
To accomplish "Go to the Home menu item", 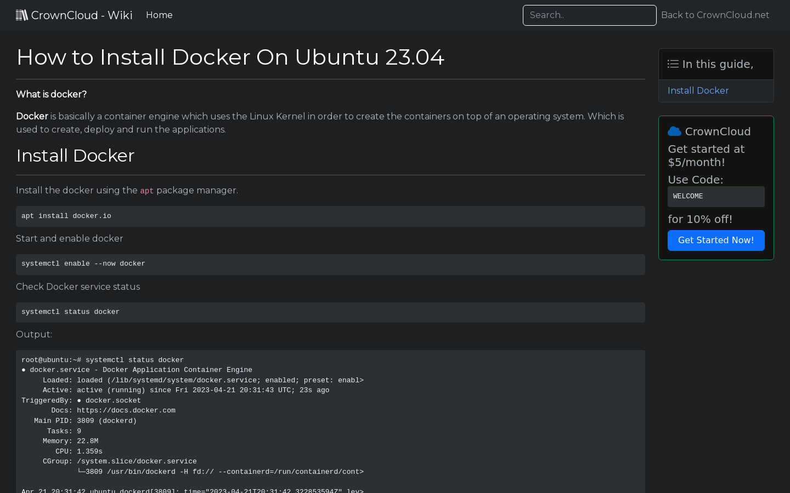I will click(x=159, y=15).
